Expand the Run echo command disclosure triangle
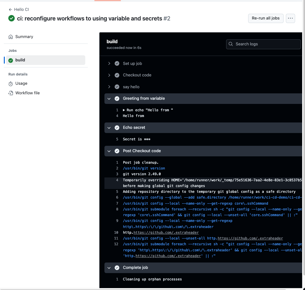 (x=124, y=110)
